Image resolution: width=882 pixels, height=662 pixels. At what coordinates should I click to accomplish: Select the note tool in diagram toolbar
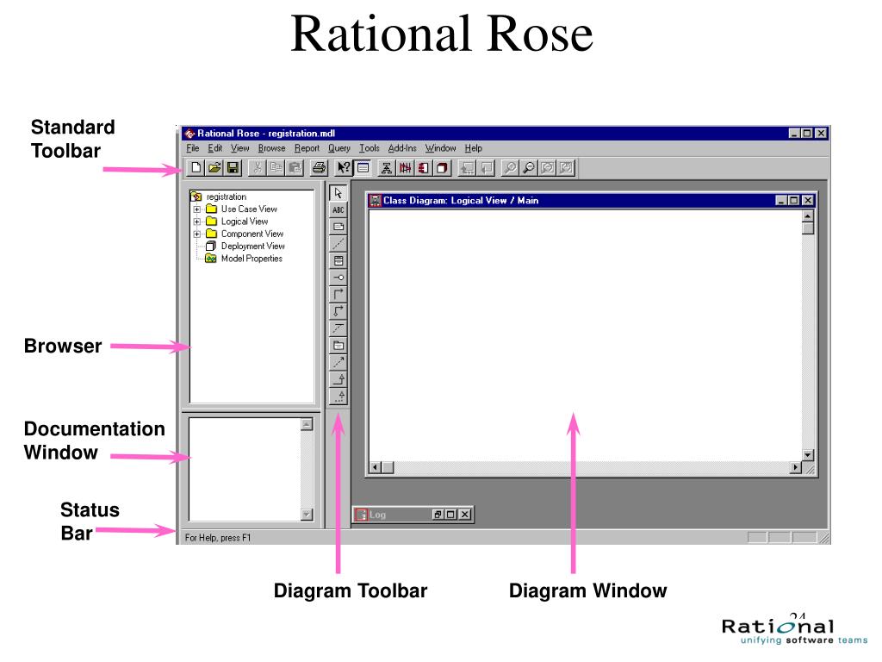[338, 227]
